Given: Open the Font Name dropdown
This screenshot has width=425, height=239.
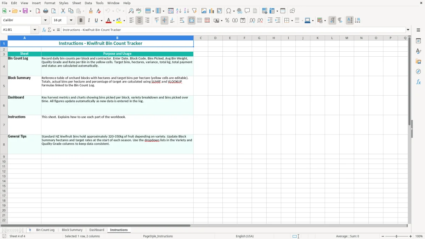Looking at the screenshot, I should [x=45, y=21].
